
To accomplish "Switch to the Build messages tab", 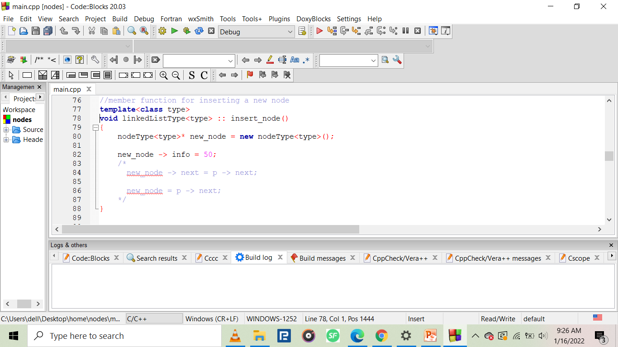I will pos(323,258).
